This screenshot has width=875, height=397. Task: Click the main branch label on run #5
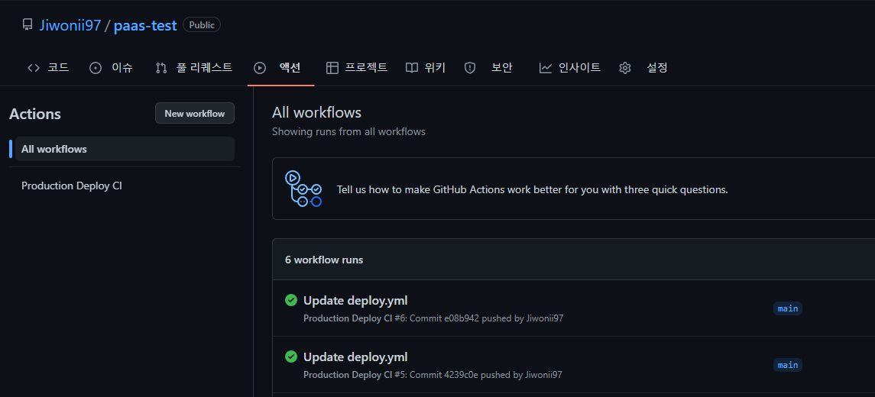tap(787, 365)
